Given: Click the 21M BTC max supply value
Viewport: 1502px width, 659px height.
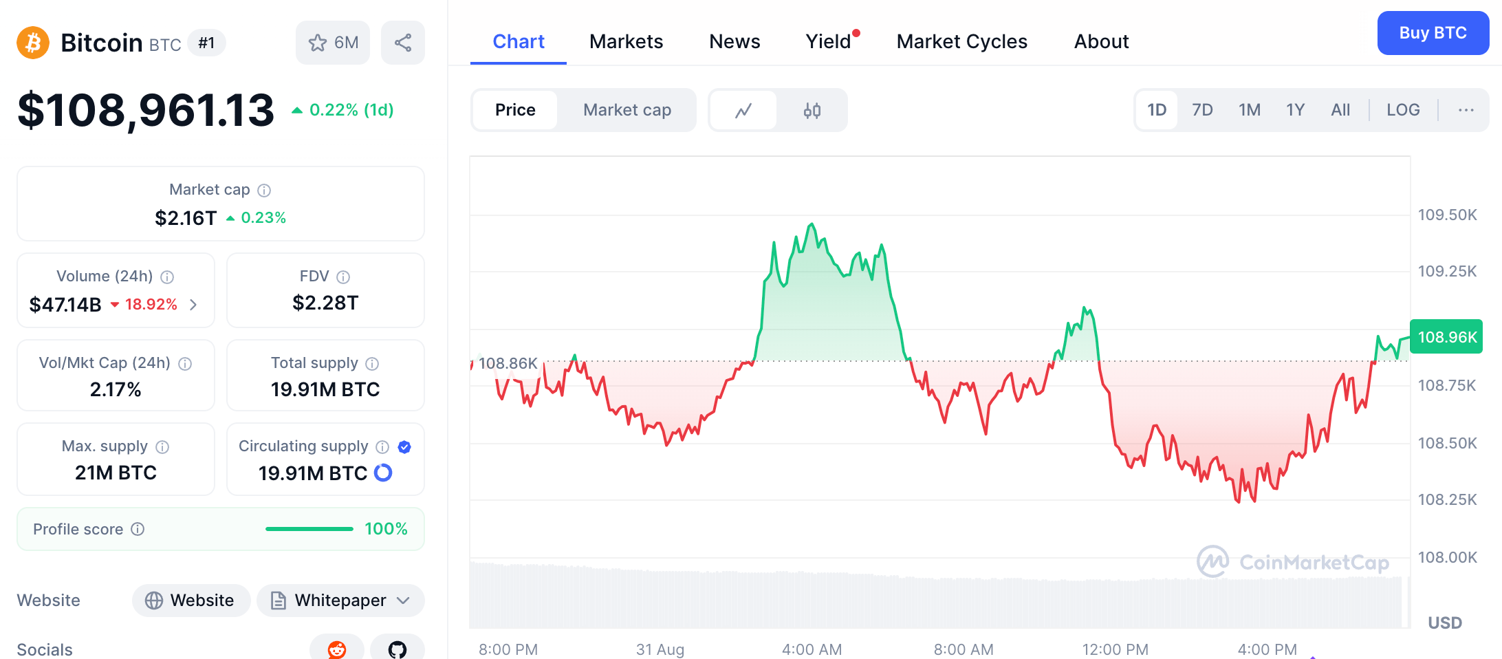Looking at the screenshot, I should pyautogui.click(x=116, y=473).
